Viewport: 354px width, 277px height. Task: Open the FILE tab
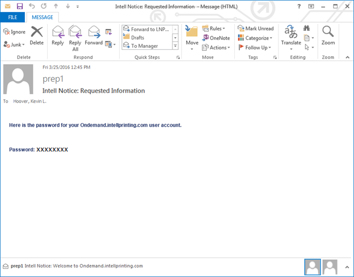(x=12, y=18)
